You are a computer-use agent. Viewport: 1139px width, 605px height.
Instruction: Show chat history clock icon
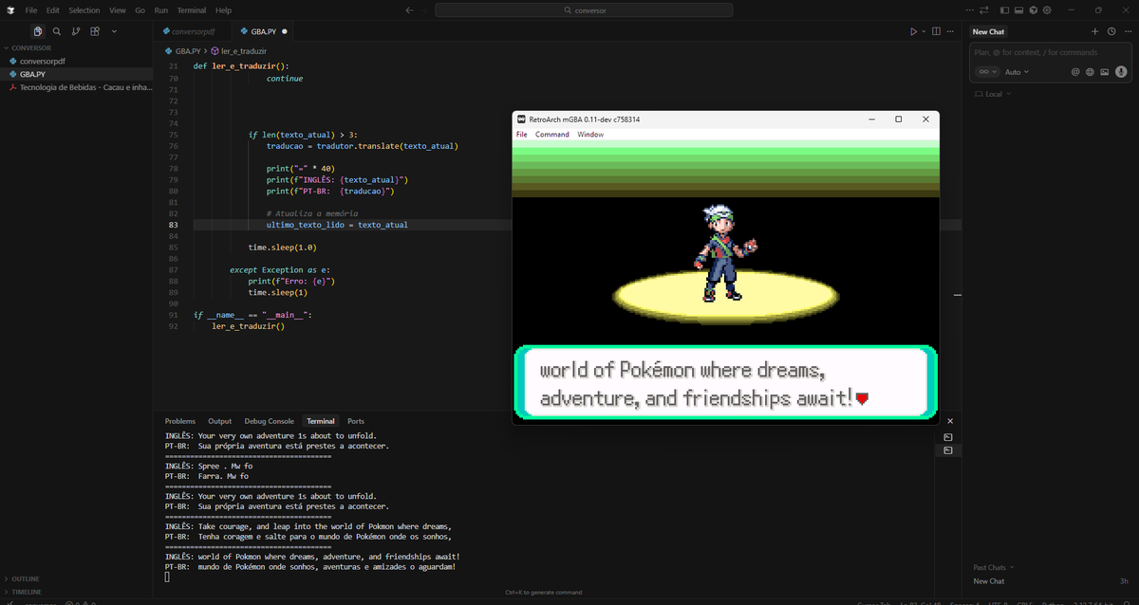click(x=1111, y=31)
